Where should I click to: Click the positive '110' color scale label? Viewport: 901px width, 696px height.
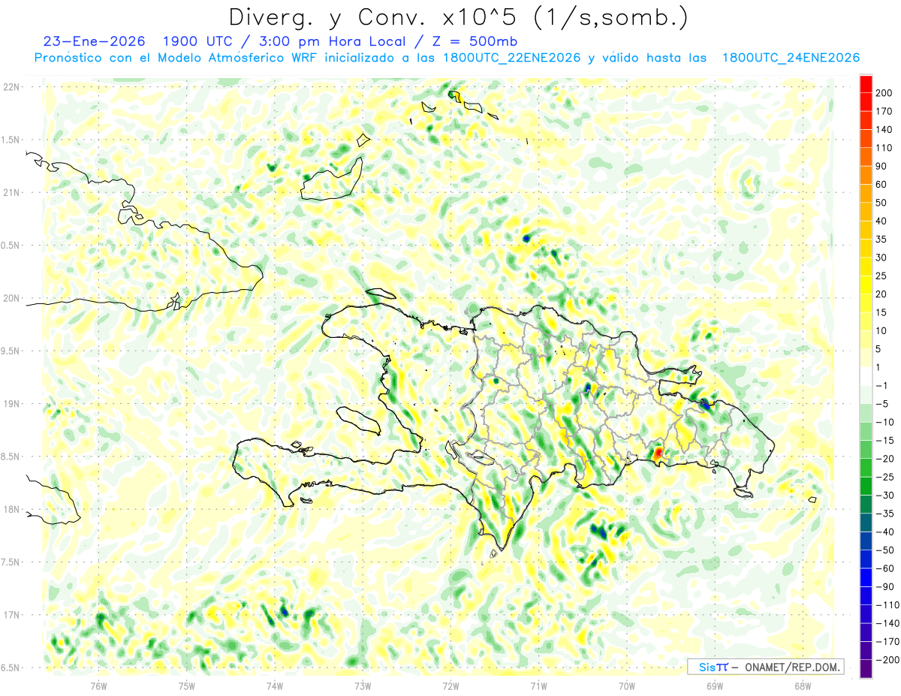[x=884, y=147]
